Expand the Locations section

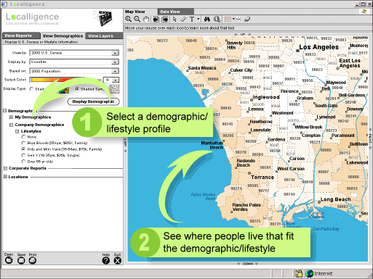pos(5,177)
